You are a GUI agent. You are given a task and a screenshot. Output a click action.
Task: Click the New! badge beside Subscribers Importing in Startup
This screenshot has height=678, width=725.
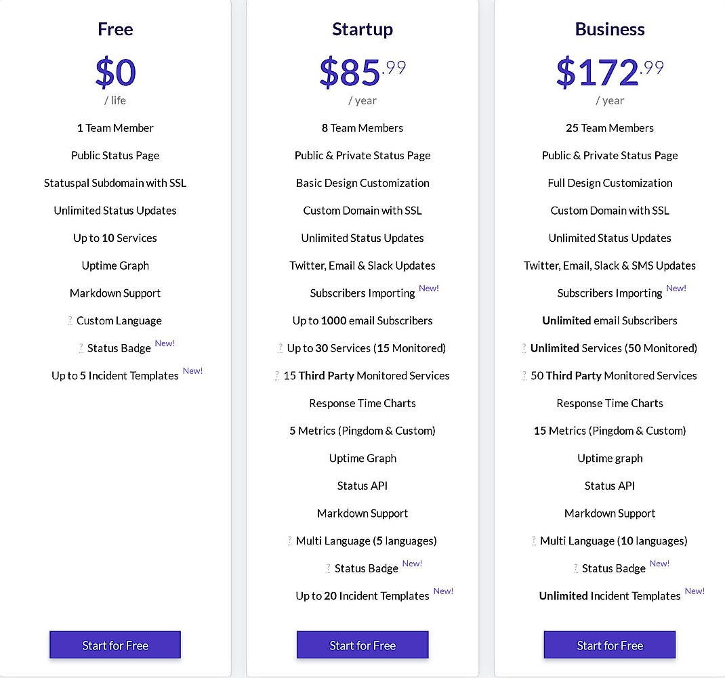point(428,288)
